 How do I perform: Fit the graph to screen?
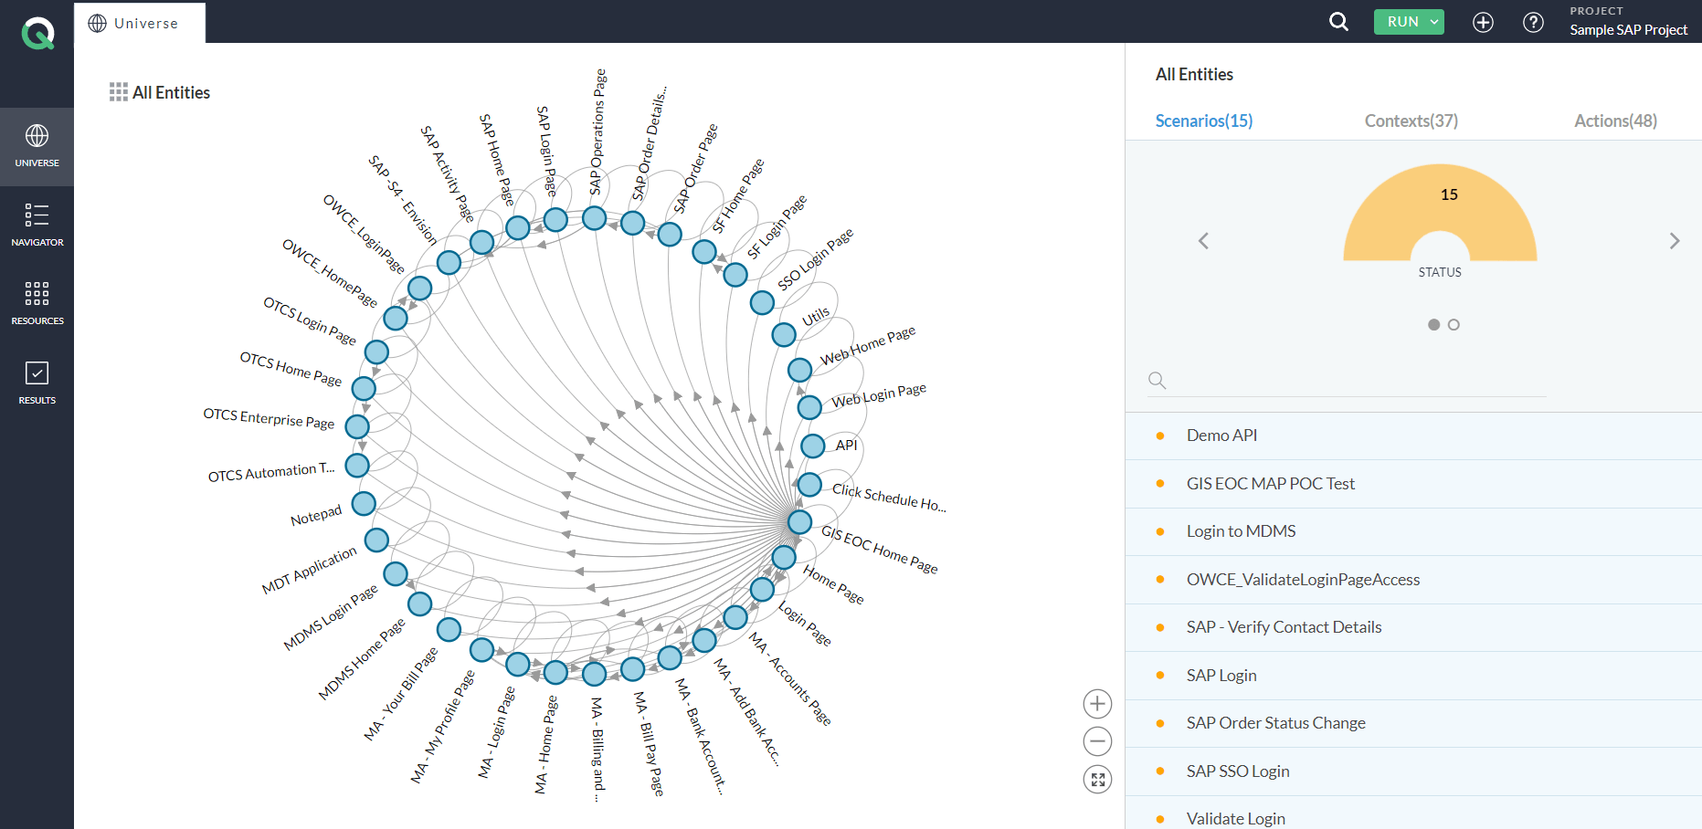[x=1097, y=780]
